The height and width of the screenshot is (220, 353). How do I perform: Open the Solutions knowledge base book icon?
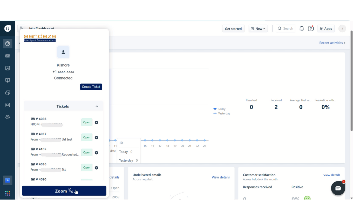[x=8, y=80]
